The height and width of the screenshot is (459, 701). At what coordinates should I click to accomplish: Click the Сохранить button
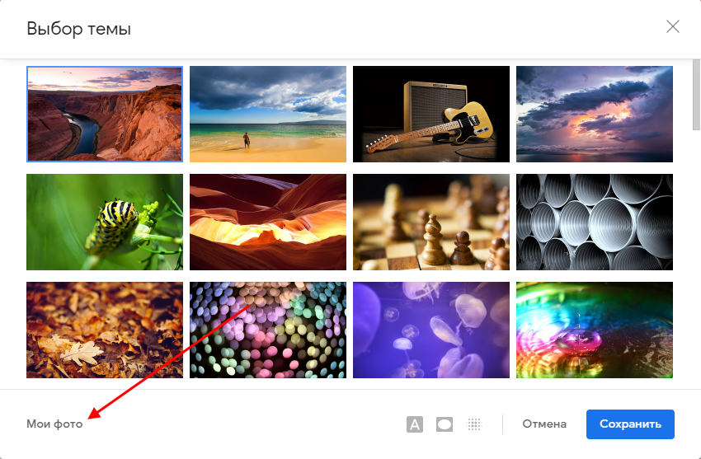pos(630,424)
